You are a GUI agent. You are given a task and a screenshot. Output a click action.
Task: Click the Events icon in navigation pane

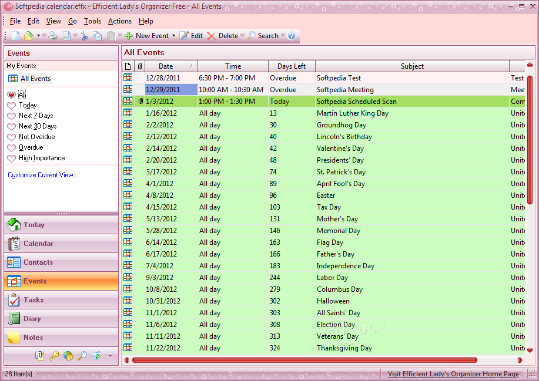coord(14,281)
